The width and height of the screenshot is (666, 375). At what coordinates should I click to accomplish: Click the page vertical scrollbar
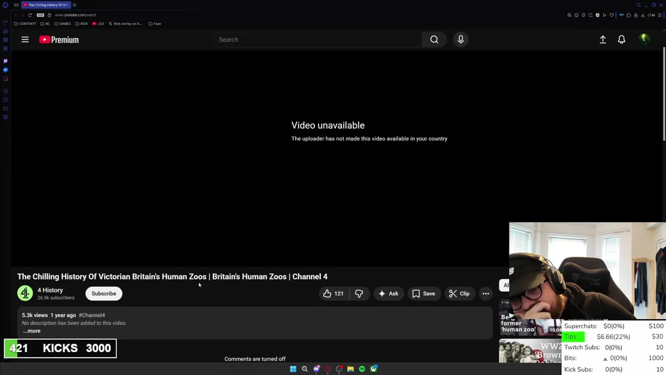click(x=664, y=94)
